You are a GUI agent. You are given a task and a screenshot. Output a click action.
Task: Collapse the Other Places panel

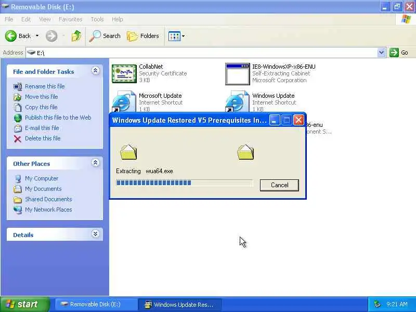pyautogui.click(x=96, y=163)
